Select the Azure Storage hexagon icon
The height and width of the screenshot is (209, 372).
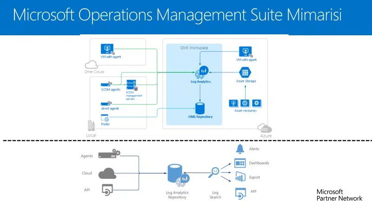245,72
